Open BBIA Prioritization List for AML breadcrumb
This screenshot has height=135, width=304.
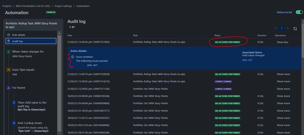pyautogui.click(x=33, y=6)
